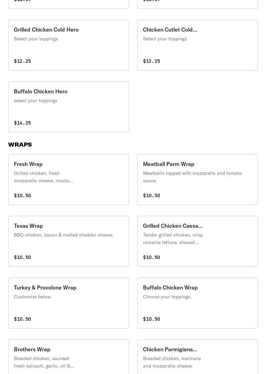Open the Buffalo Chicken Wrap item
This screenshot has height=374, width=266.
coord(197,303)
